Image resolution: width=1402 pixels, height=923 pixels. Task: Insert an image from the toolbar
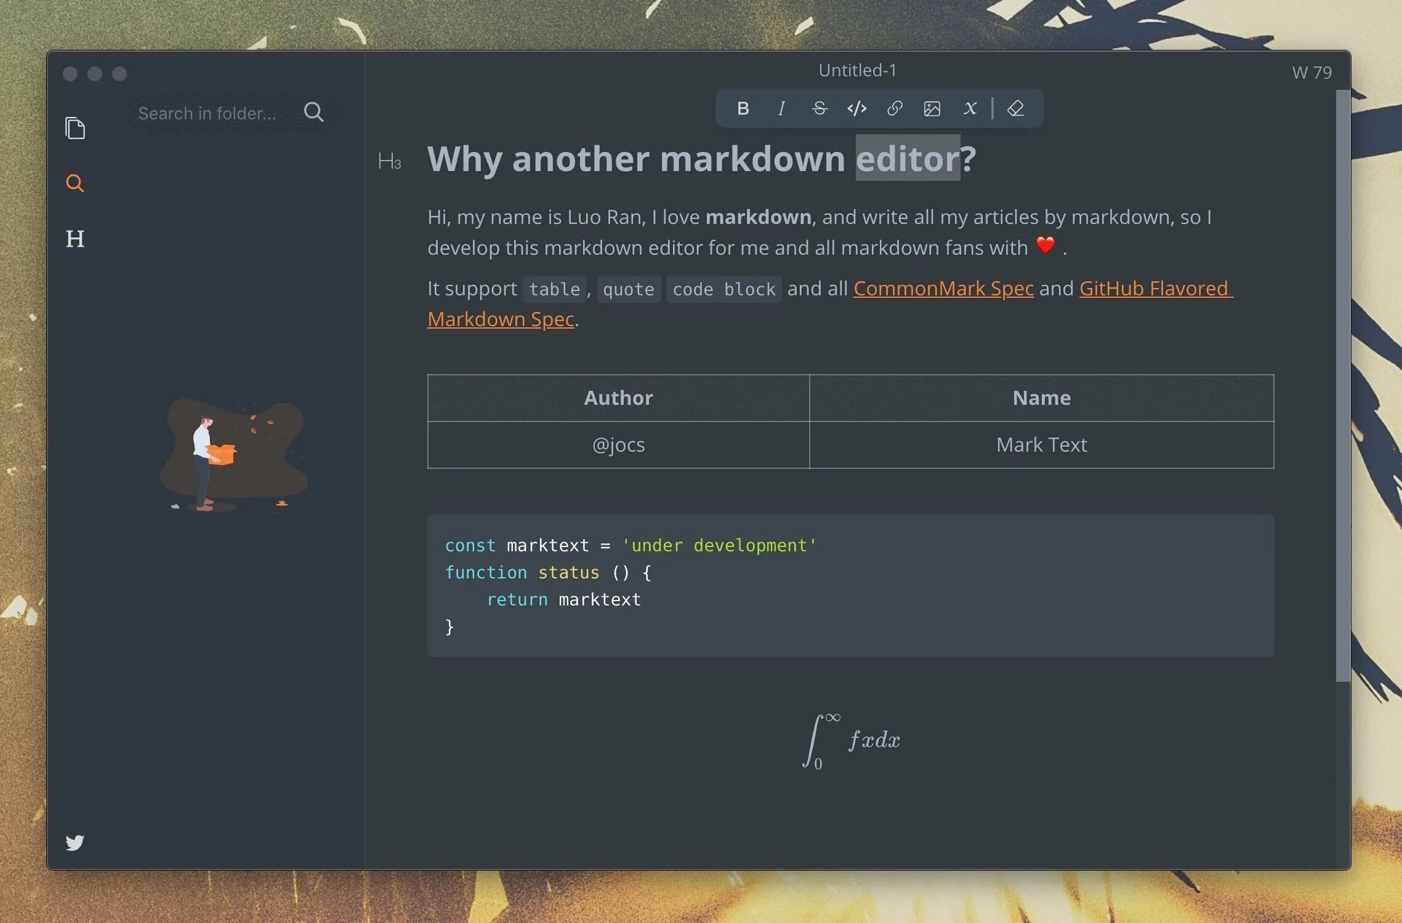(x=932, y=109)
